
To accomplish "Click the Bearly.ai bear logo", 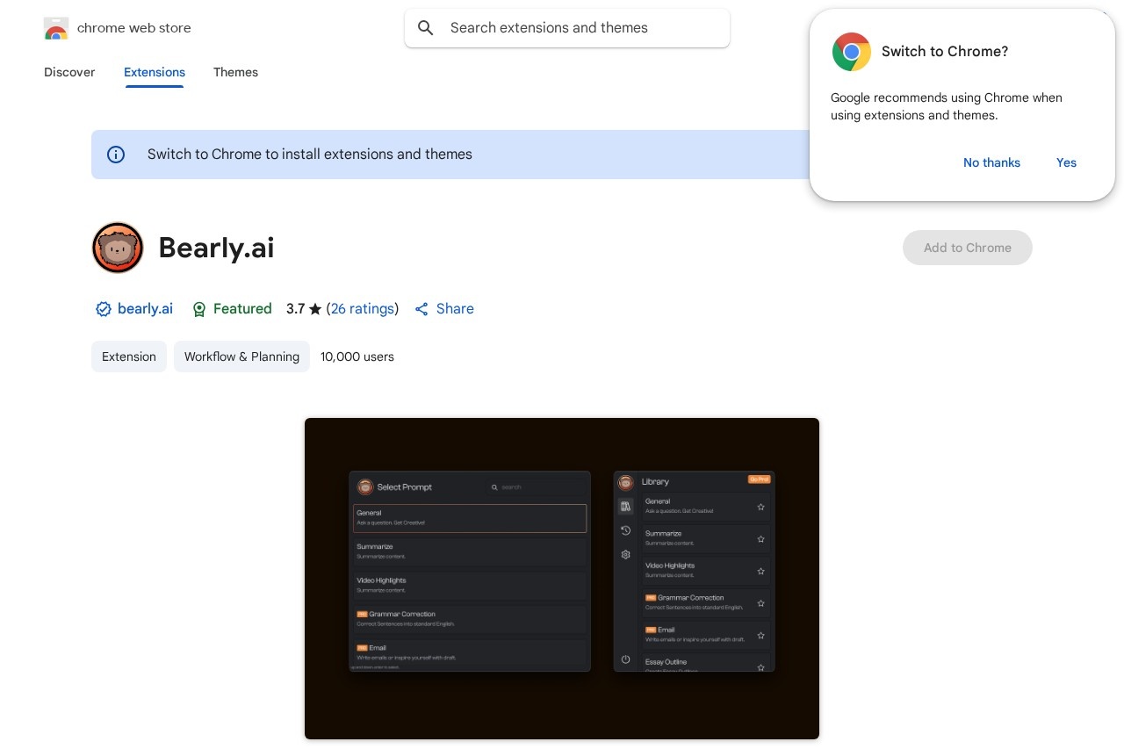I will [118, 248].
